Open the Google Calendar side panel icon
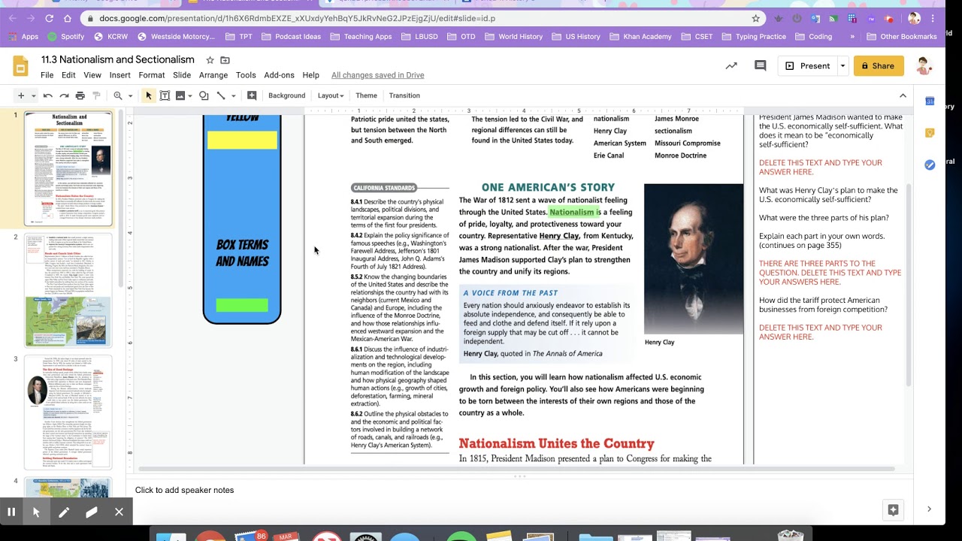Screen dimensions: 962x541 point(930,101)
